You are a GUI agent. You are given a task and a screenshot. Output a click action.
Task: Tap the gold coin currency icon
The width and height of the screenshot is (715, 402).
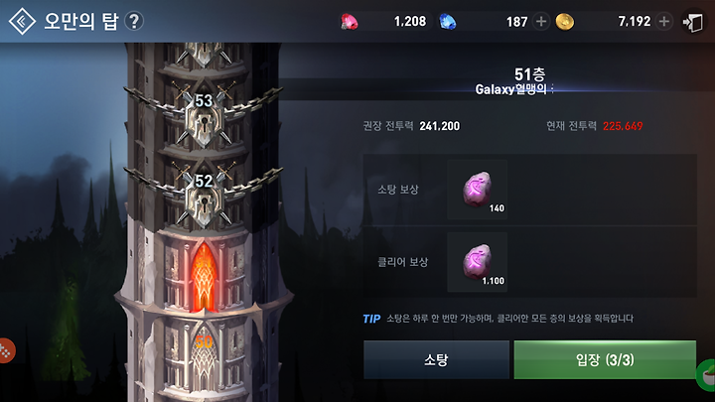[x=564, y=22]
